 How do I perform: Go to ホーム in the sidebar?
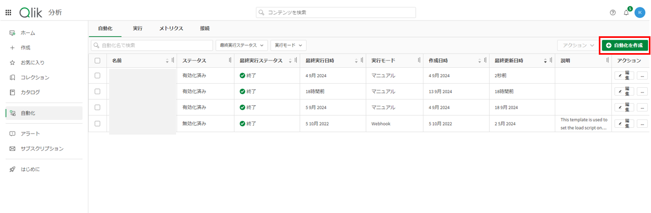(x=44, y=33)
